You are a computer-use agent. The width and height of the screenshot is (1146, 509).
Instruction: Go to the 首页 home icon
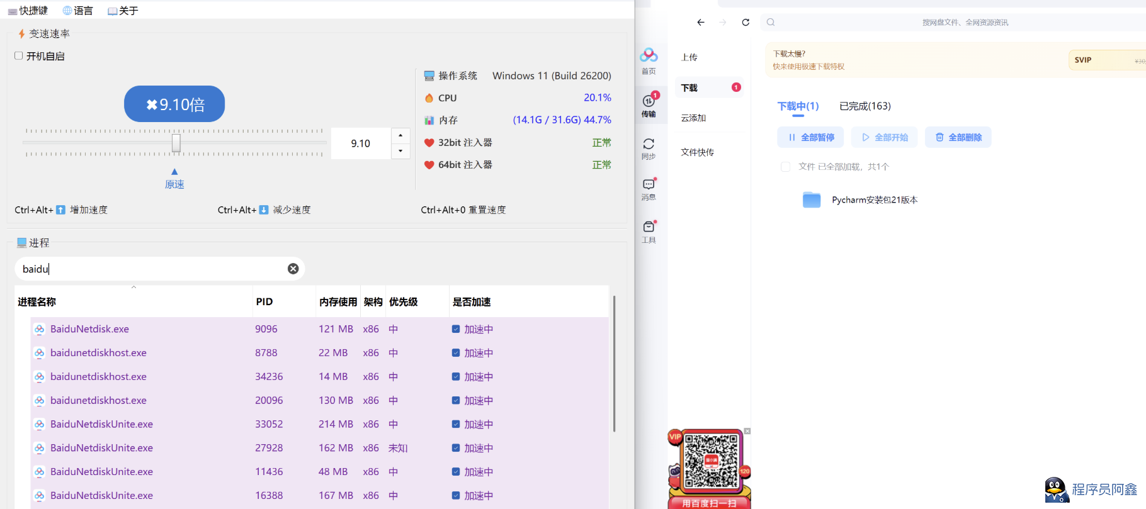click(649, 61)
